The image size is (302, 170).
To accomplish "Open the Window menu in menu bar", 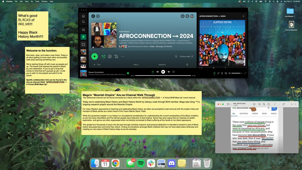I will tap(44, 1).
